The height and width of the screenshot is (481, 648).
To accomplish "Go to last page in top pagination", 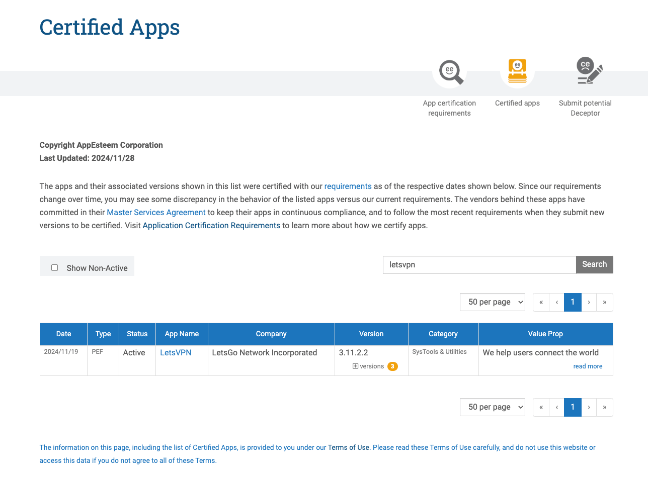I will coord(604,302).
